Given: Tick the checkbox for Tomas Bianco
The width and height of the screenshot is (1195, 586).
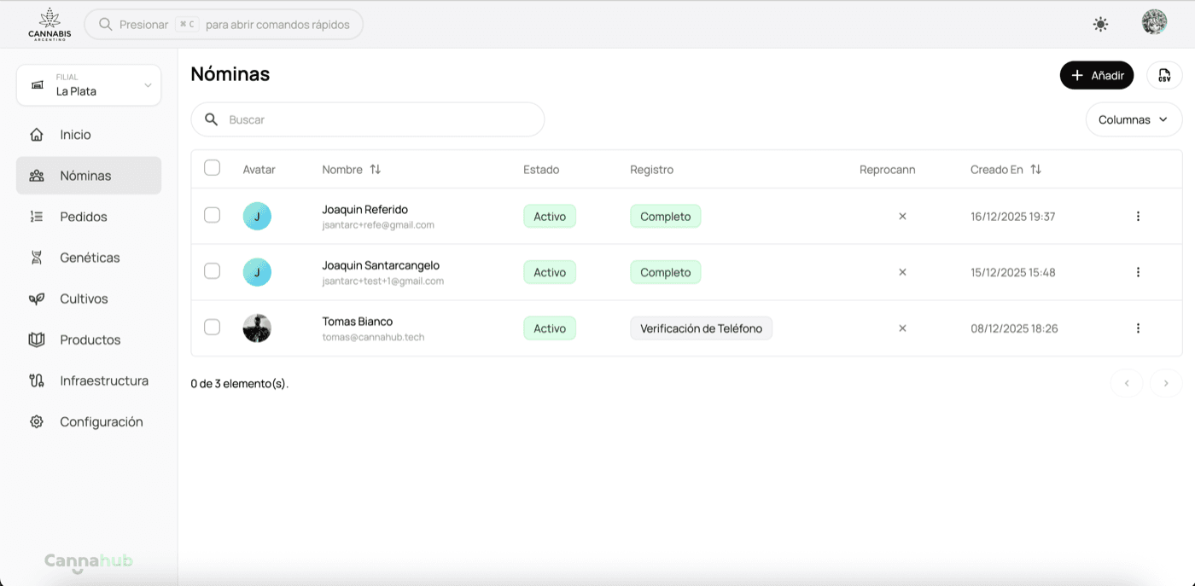Looking at the screenshot, I should coord(213,328).
